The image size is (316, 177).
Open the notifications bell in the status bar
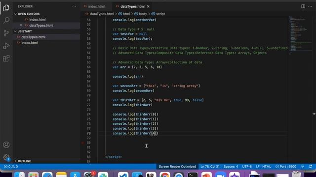coord(311,167)
